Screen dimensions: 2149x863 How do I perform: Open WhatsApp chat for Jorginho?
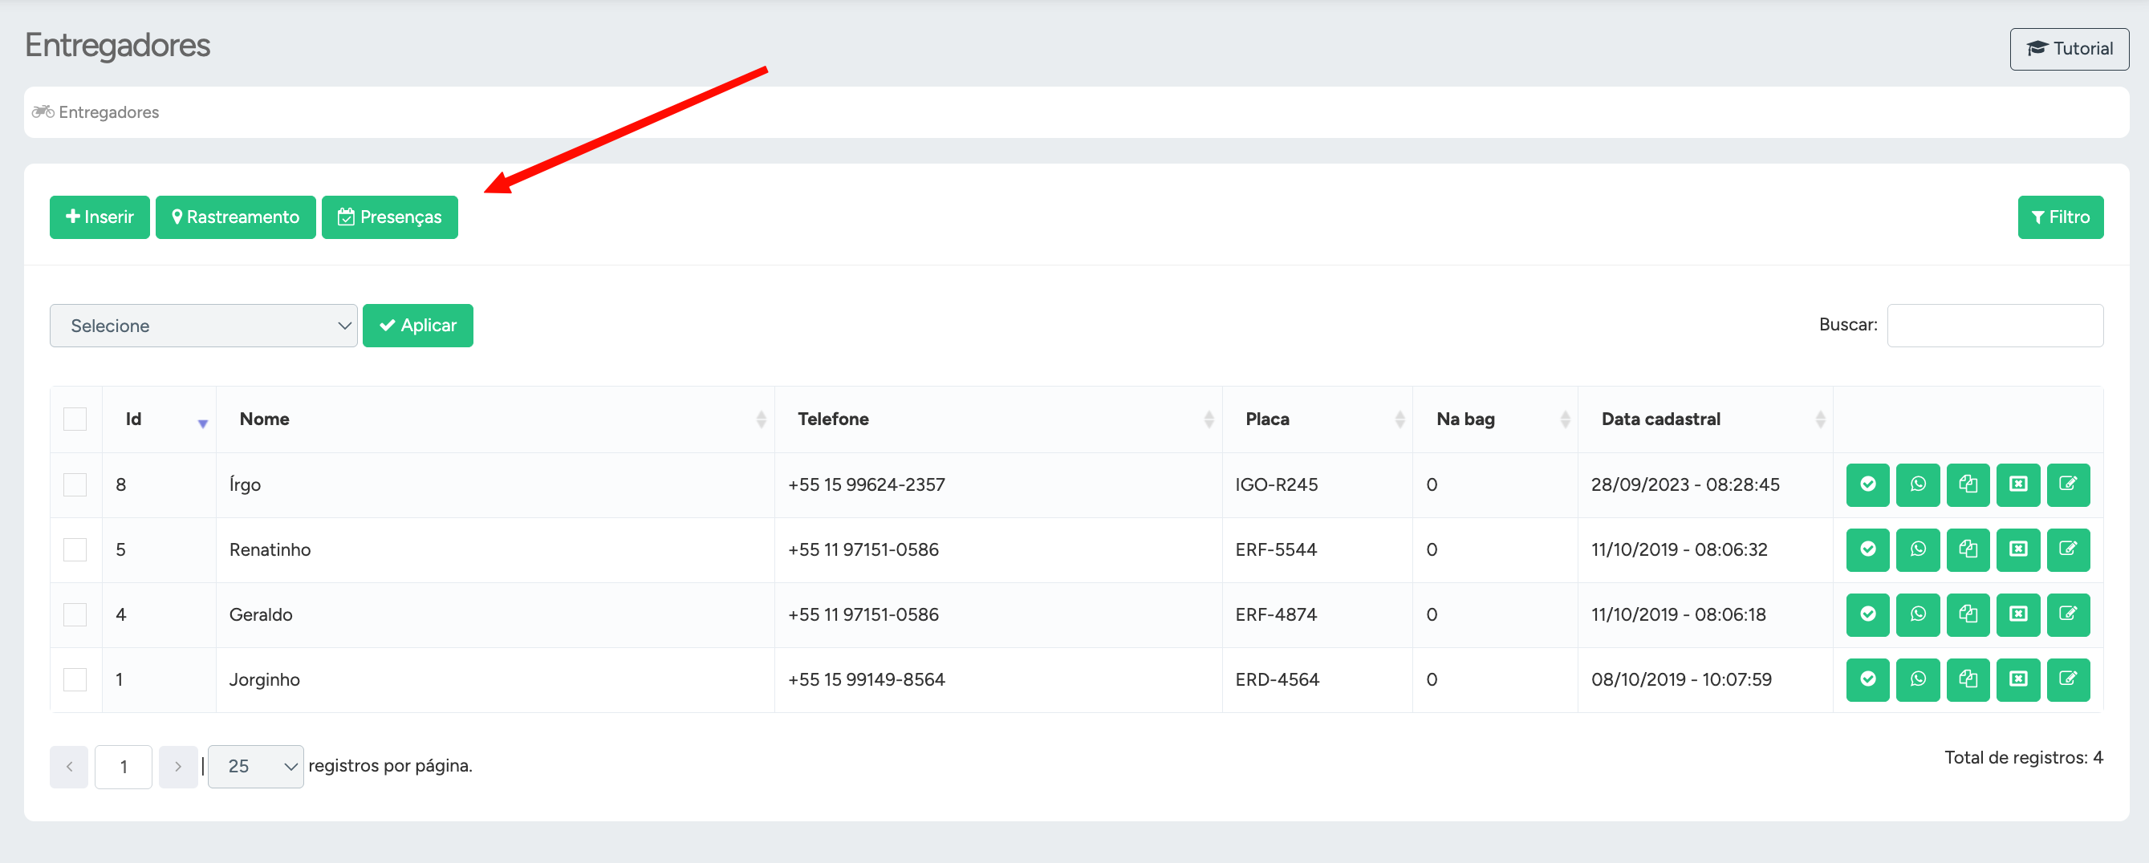pos(1917,679)
